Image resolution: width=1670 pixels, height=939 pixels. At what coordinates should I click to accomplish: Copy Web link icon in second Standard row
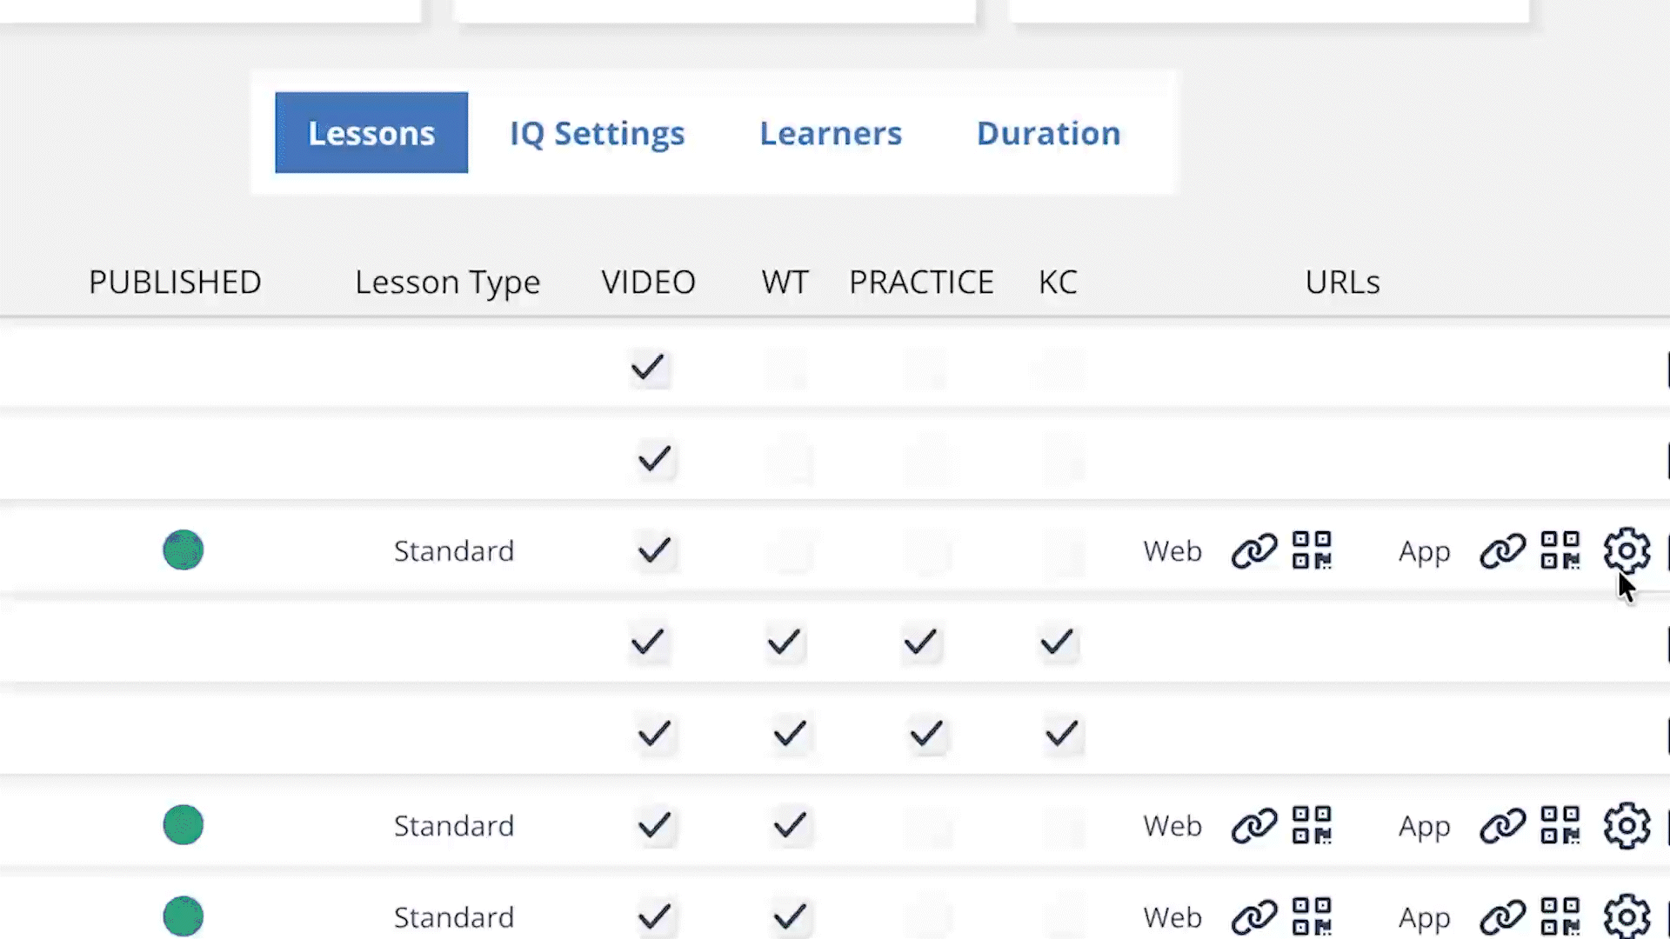pos(1253,825)
